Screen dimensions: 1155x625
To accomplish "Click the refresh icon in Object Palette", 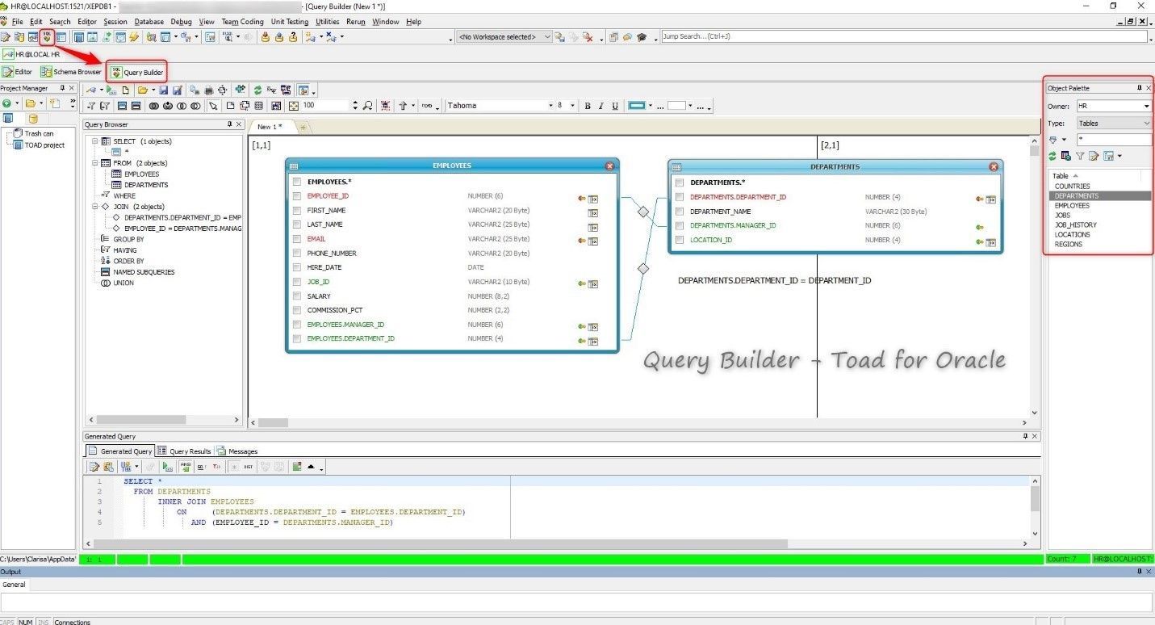I will (1052, 156).
